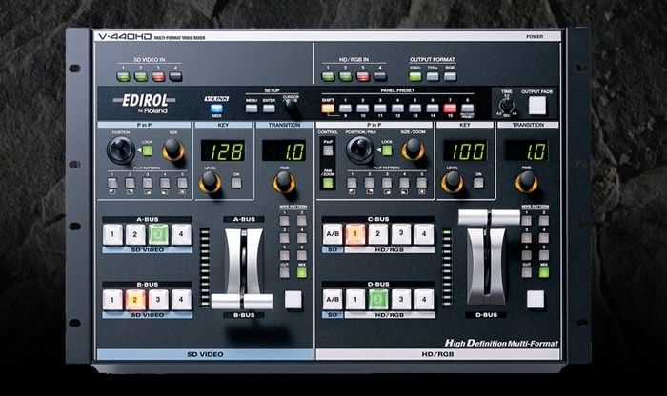Select SD PinP Pattern 3

(x=147, y=184)
